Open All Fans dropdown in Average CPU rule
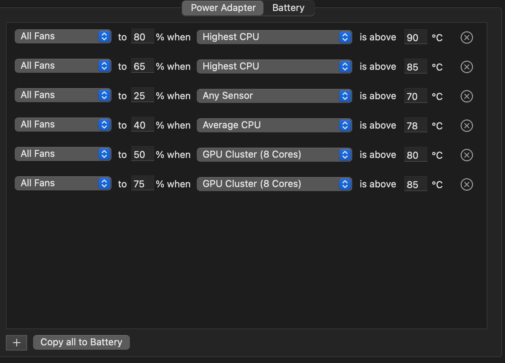The height and width of the screenshot is (363, 505). coord(63,125)
